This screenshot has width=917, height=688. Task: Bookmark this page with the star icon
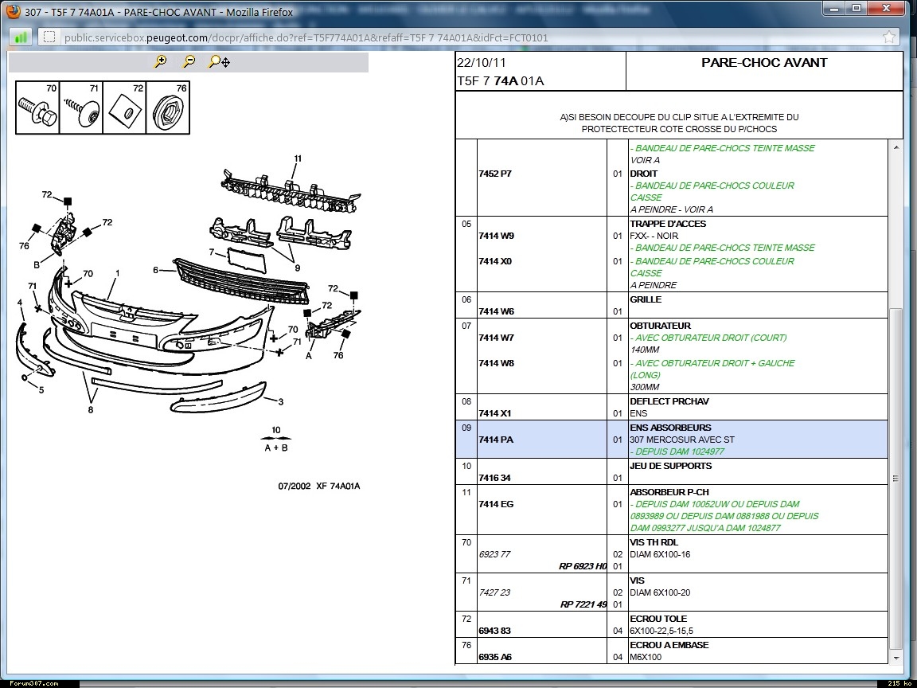pyautogui.click(x=889, y=37)
